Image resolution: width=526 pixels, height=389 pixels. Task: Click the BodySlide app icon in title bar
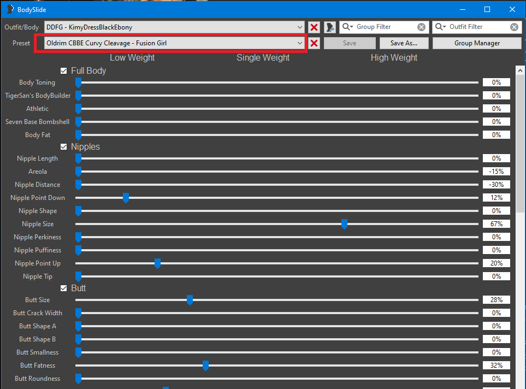click(x=9, y=9)
